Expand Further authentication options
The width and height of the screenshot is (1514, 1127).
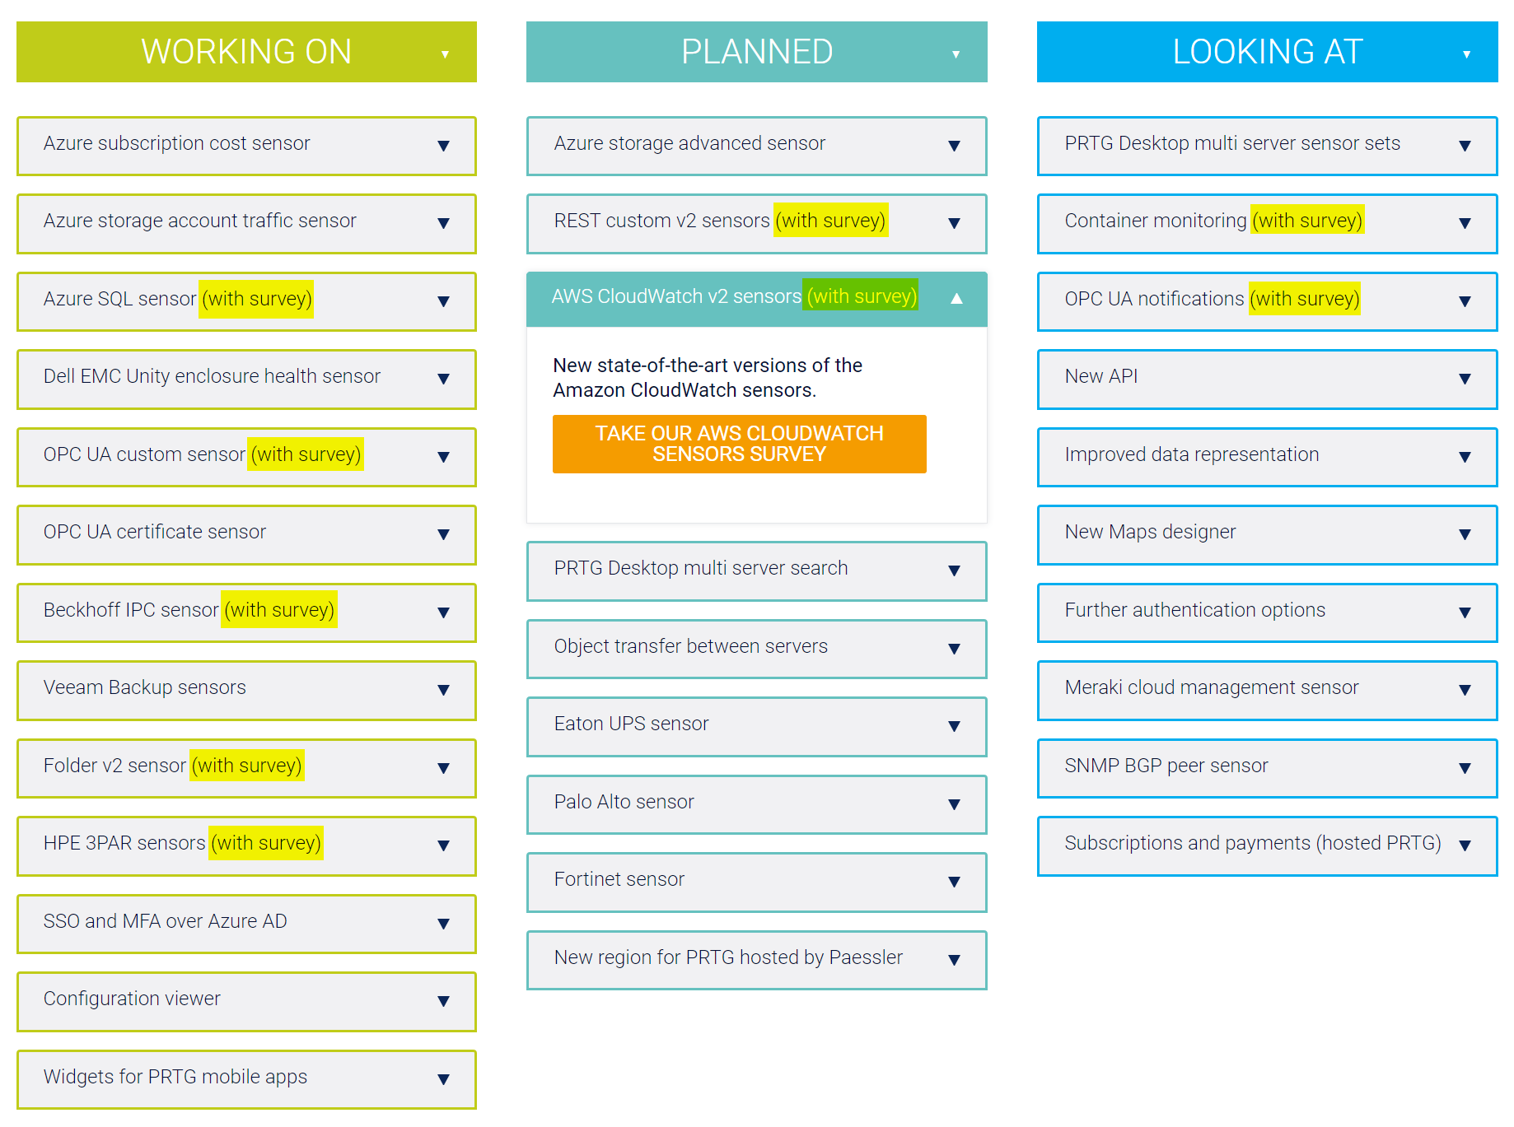click(x=1465, y=613)
